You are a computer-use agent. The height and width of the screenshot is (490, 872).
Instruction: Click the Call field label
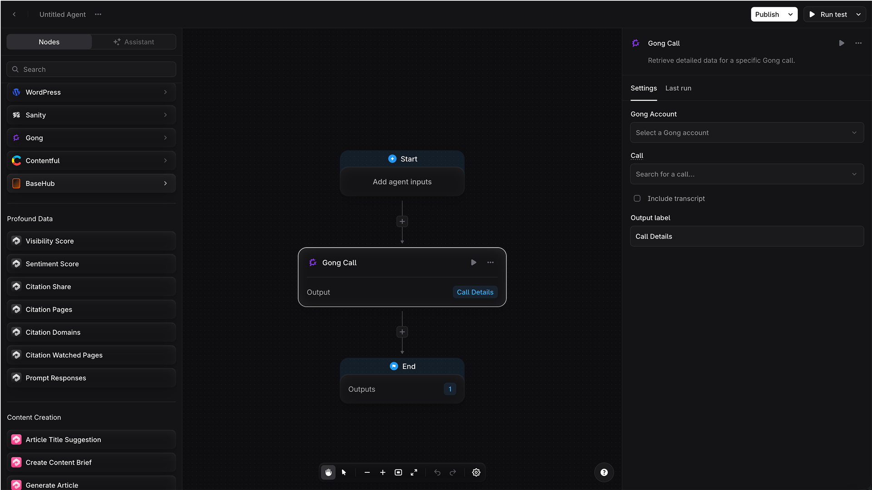click(637, 156)
